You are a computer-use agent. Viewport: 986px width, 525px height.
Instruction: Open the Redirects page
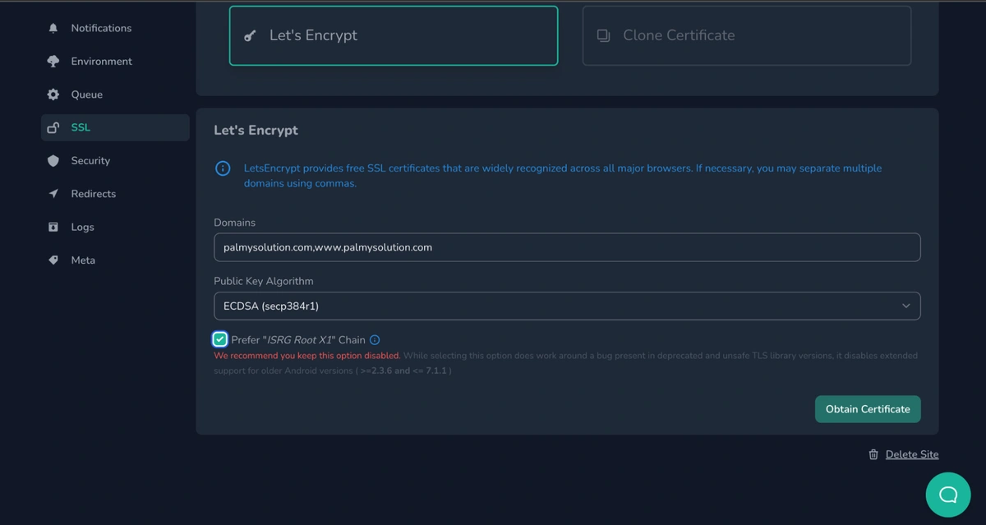pyautogui.click(x=115, y=194)
